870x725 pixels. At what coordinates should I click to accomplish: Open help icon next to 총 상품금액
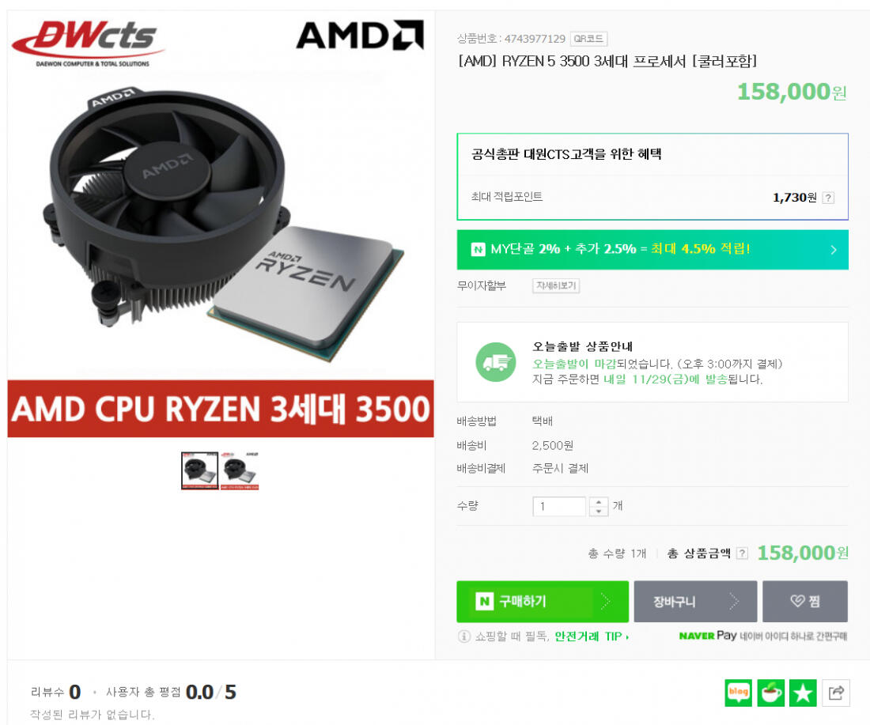742,553
